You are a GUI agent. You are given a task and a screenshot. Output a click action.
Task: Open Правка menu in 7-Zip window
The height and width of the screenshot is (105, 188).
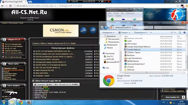pyautogui.click(x=116, y=13)
